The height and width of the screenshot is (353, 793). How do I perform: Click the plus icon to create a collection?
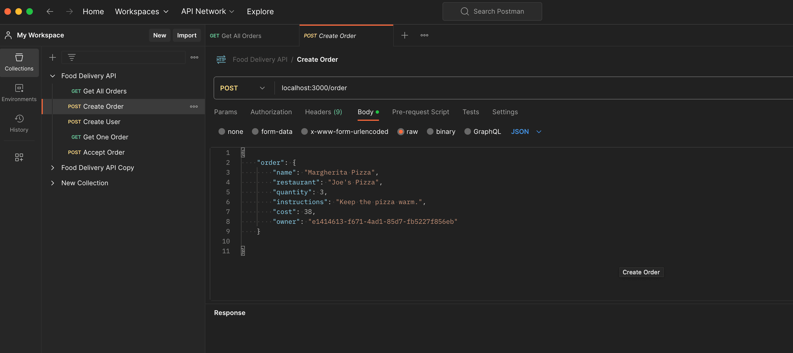53,57
